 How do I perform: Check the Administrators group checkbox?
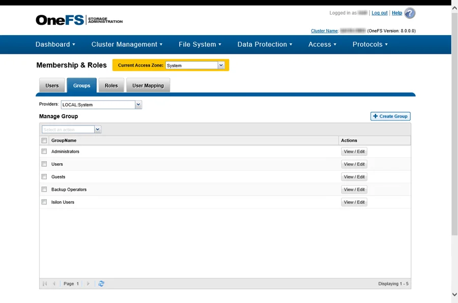[x=44, y=151]
